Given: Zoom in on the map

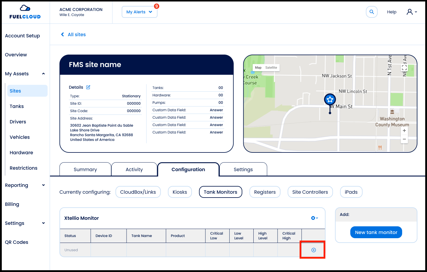Looking at the screenshot, I should click(404, 131).
